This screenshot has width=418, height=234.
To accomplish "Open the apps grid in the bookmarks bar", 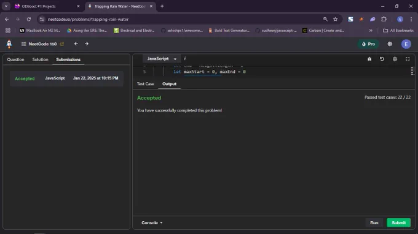I will click(8, 31).
